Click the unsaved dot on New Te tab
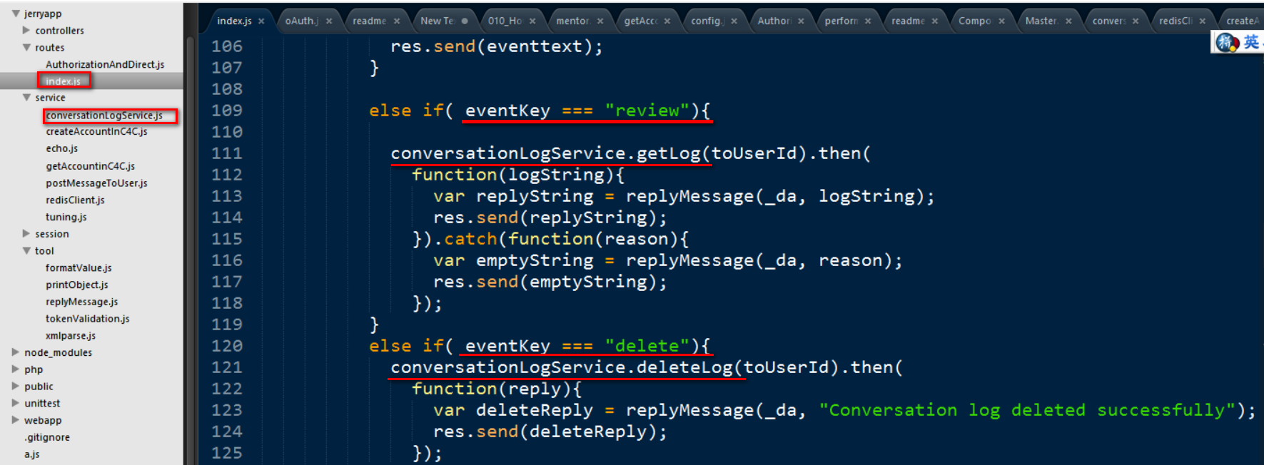 coord(465,21)
